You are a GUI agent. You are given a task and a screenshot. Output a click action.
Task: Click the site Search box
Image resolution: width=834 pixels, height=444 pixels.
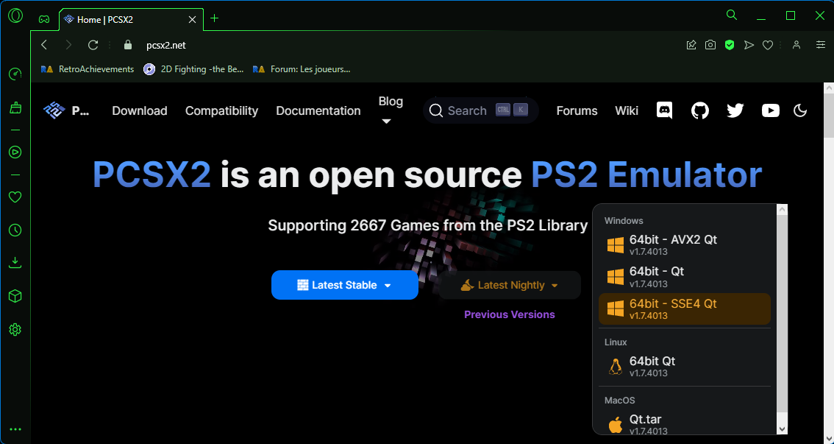click(481, 110)
